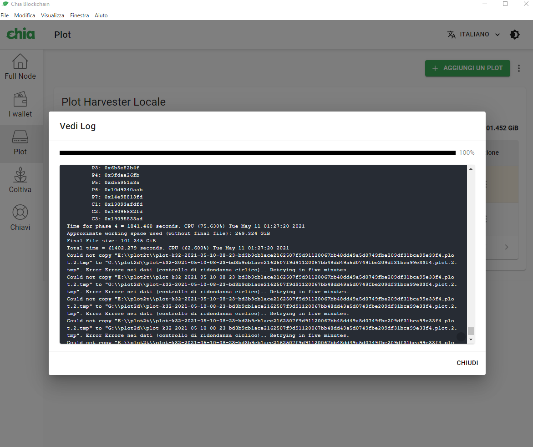Click the 'C3: 0x19095533ad' log line
The height and width of the screenshot is (447, 533).
point(117,218)
